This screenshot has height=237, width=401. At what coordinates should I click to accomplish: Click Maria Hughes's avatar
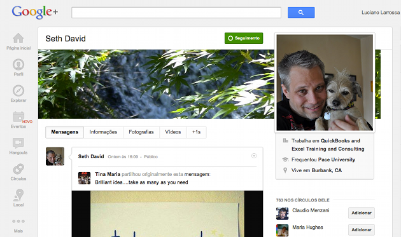tap(283, 231)
